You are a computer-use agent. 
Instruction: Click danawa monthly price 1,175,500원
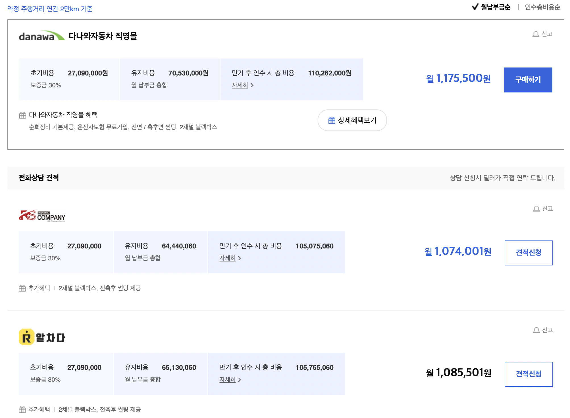459,79
